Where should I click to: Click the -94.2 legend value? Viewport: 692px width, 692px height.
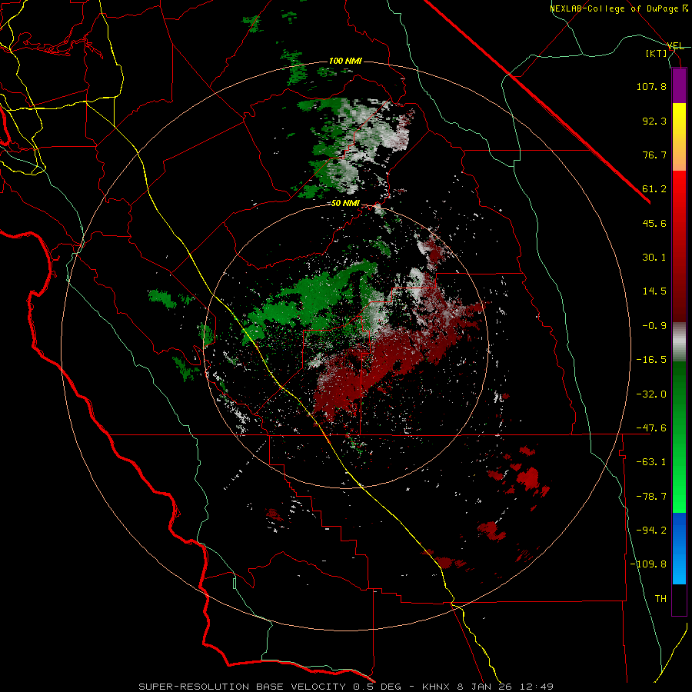(651, 530)
